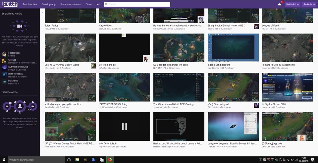Open the Best Yi EUW stream thumbnail
The width and height of the screenshot is (318, 163).
click(x=70, y=48)
